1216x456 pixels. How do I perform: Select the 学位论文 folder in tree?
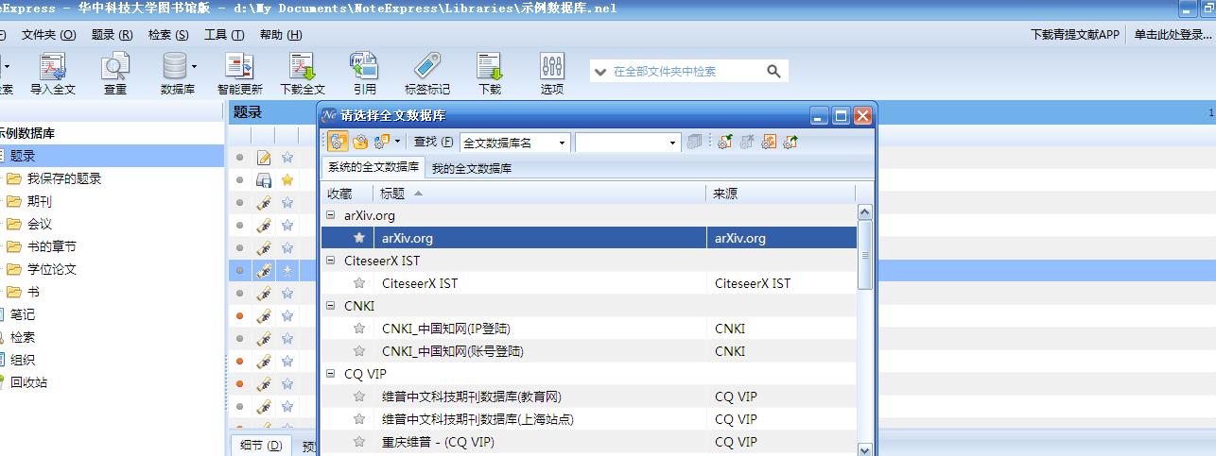(x=52, y=269)
